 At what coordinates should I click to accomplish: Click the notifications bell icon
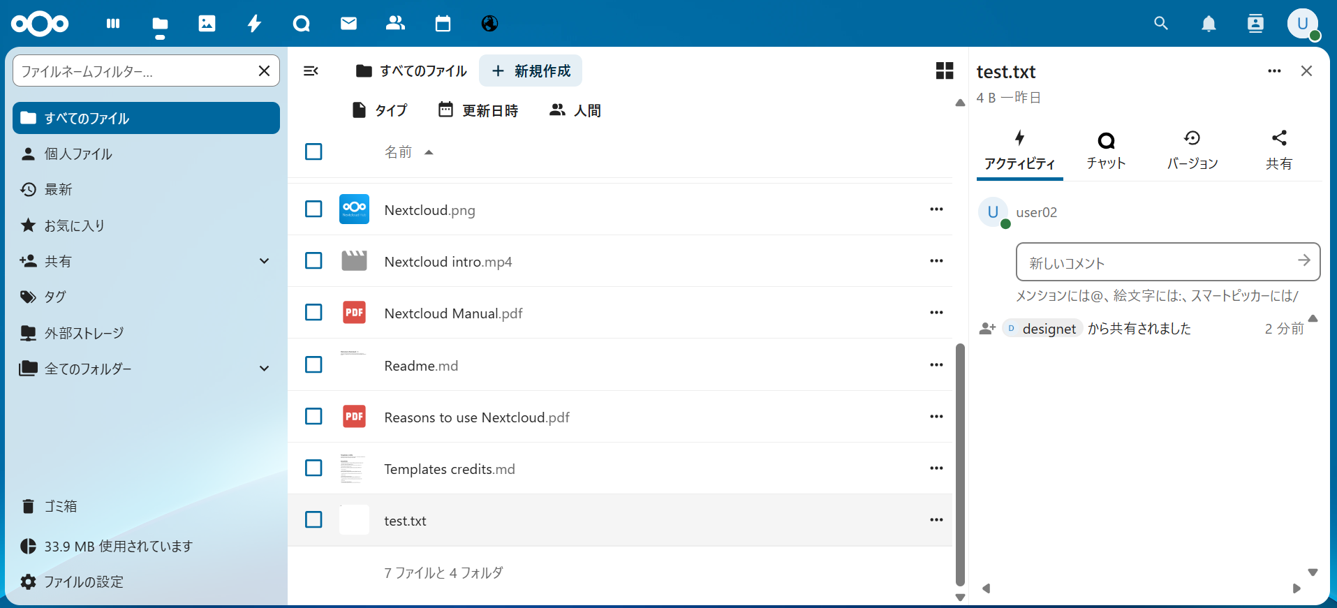point(1209,24)
